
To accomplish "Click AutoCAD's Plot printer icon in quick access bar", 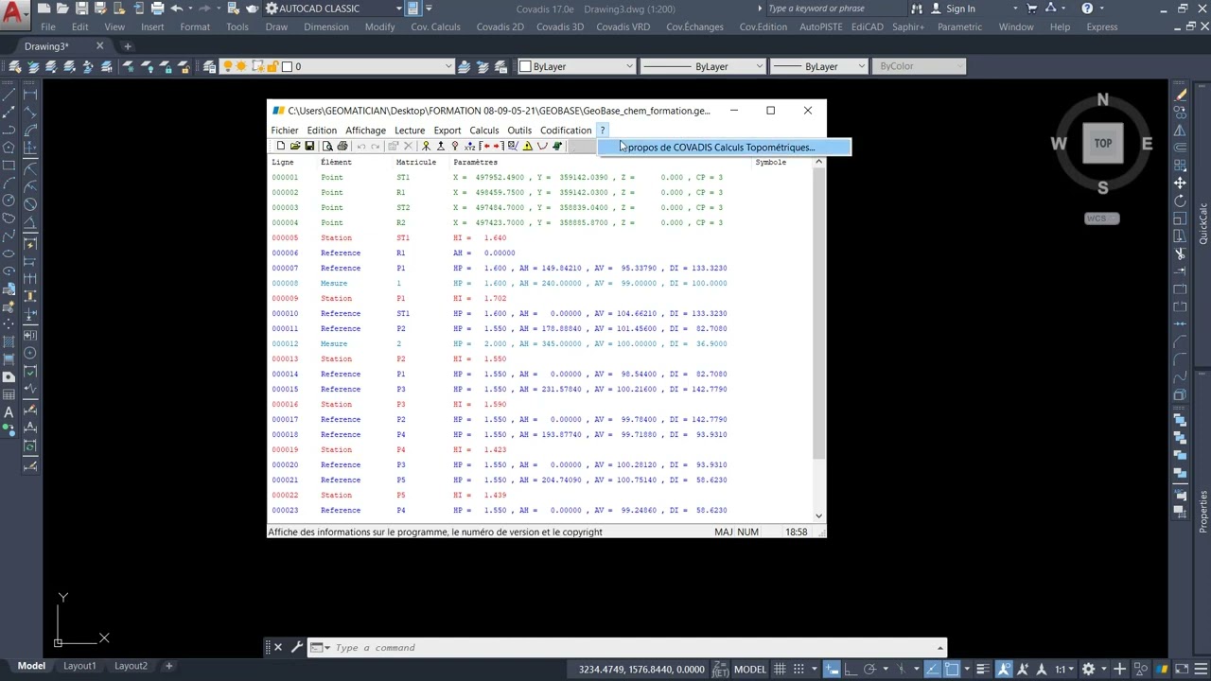I will click(156, 9).
